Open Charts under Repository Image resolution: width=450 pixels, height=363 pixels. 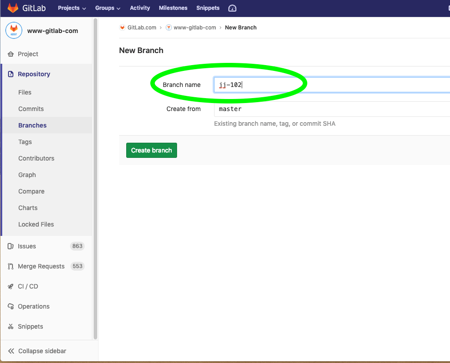coord(28,208)
